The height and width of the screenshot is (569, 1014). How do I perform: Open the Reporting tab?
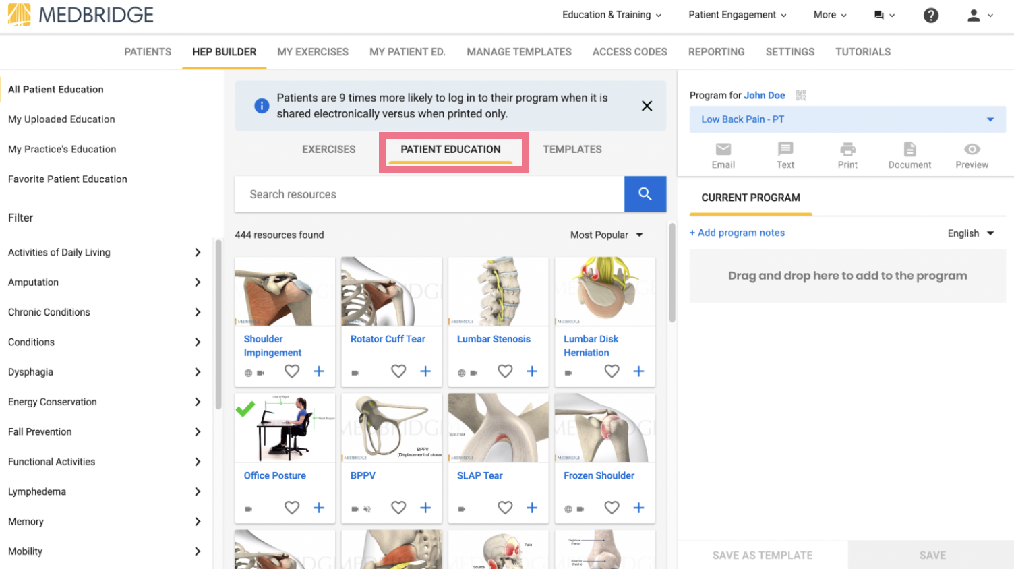[716, 52]
